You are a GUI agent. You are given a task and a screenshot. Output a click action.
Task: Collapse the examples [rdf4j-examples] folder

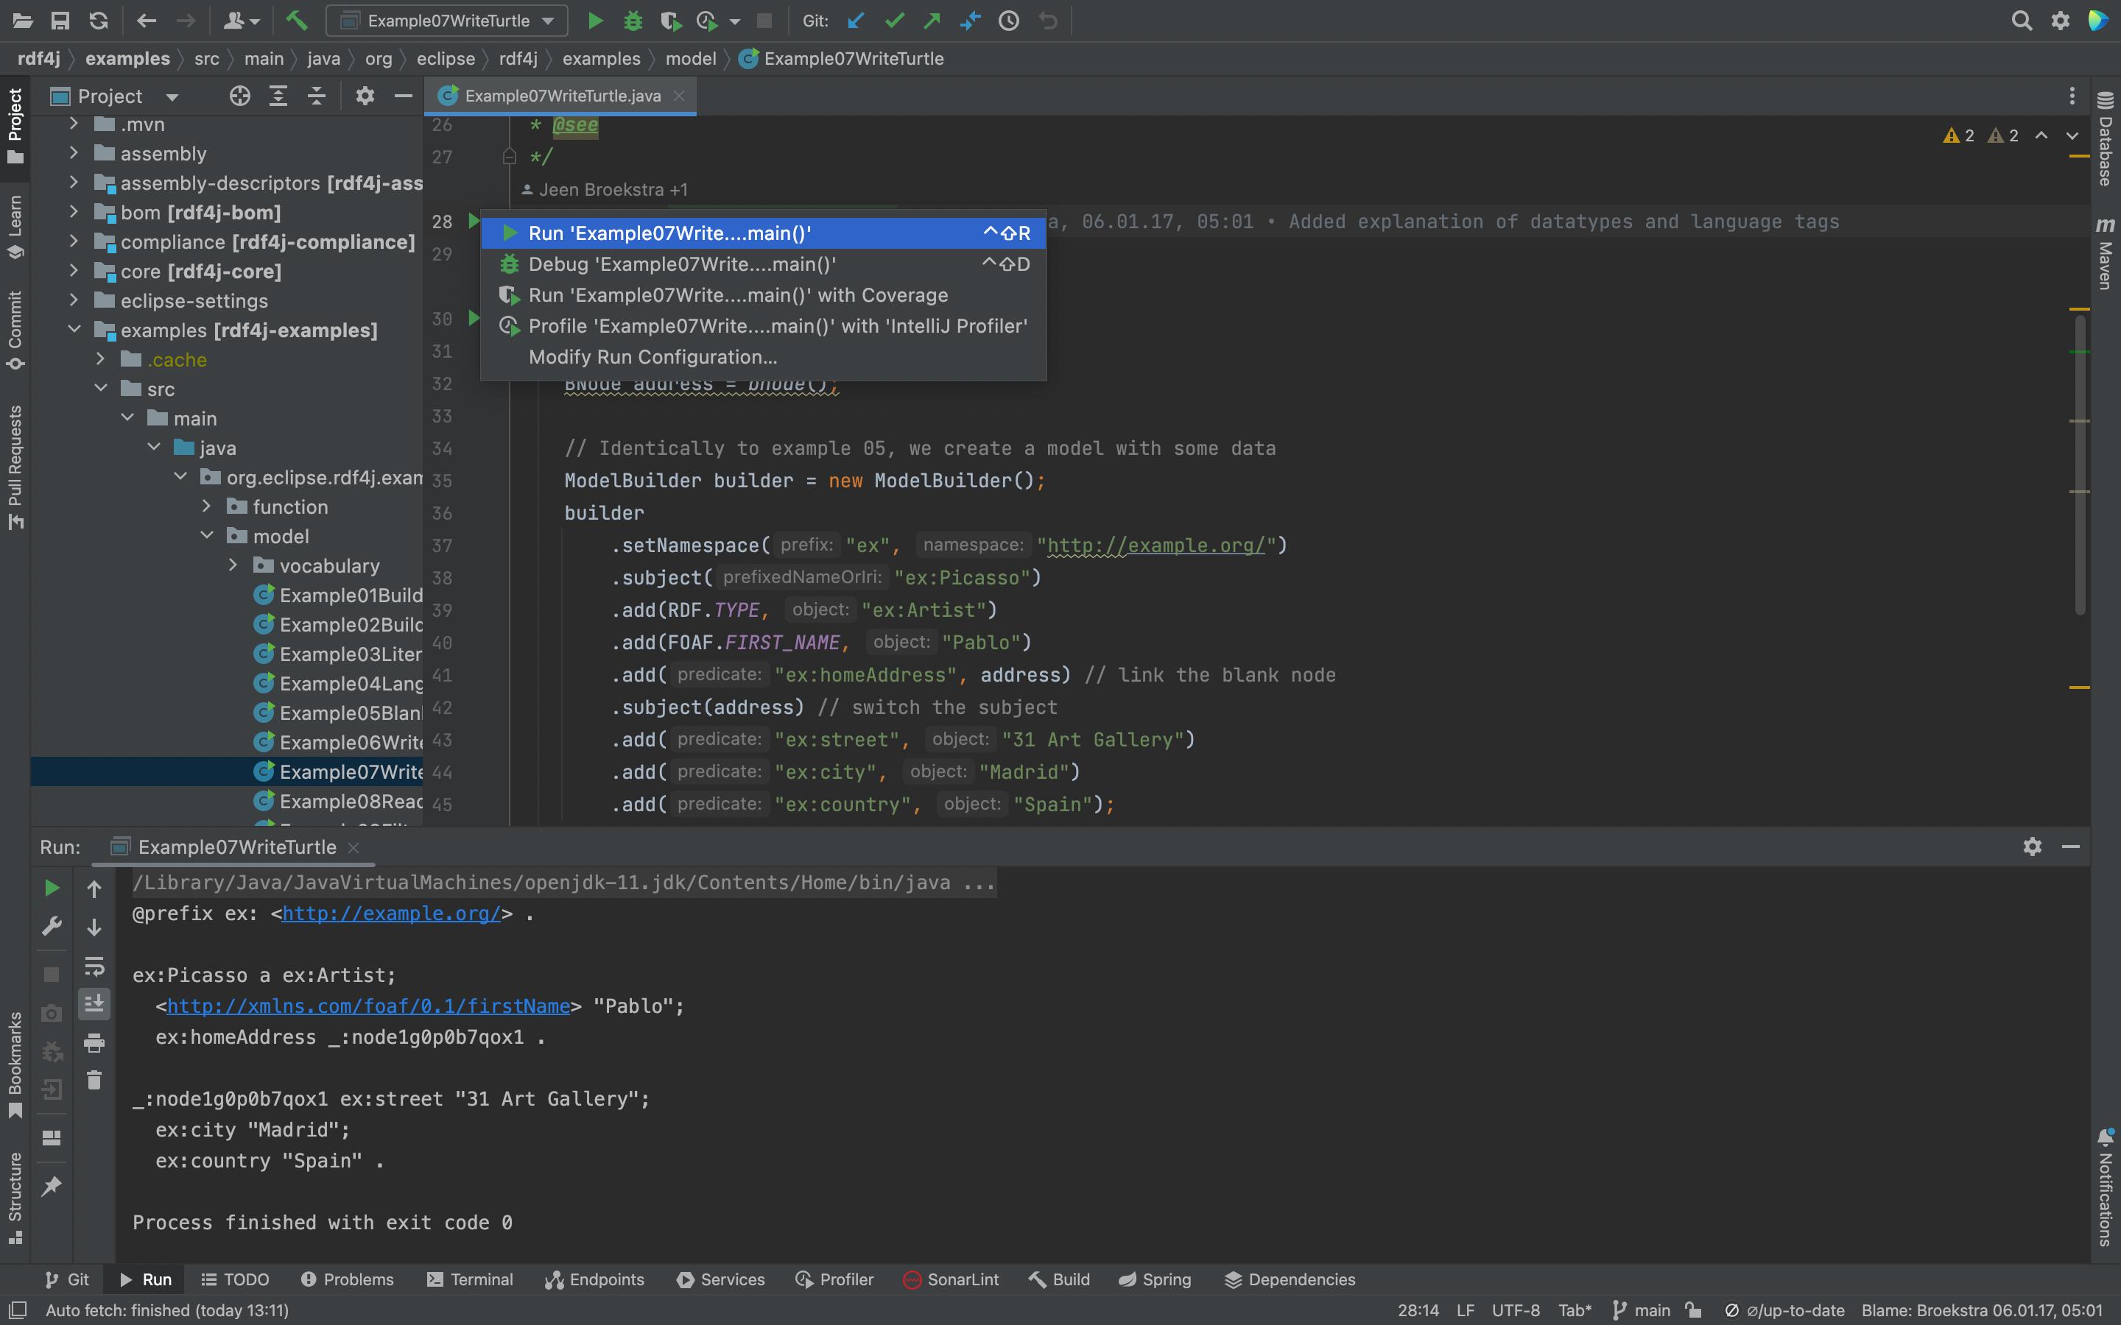(x=74, y=330)
